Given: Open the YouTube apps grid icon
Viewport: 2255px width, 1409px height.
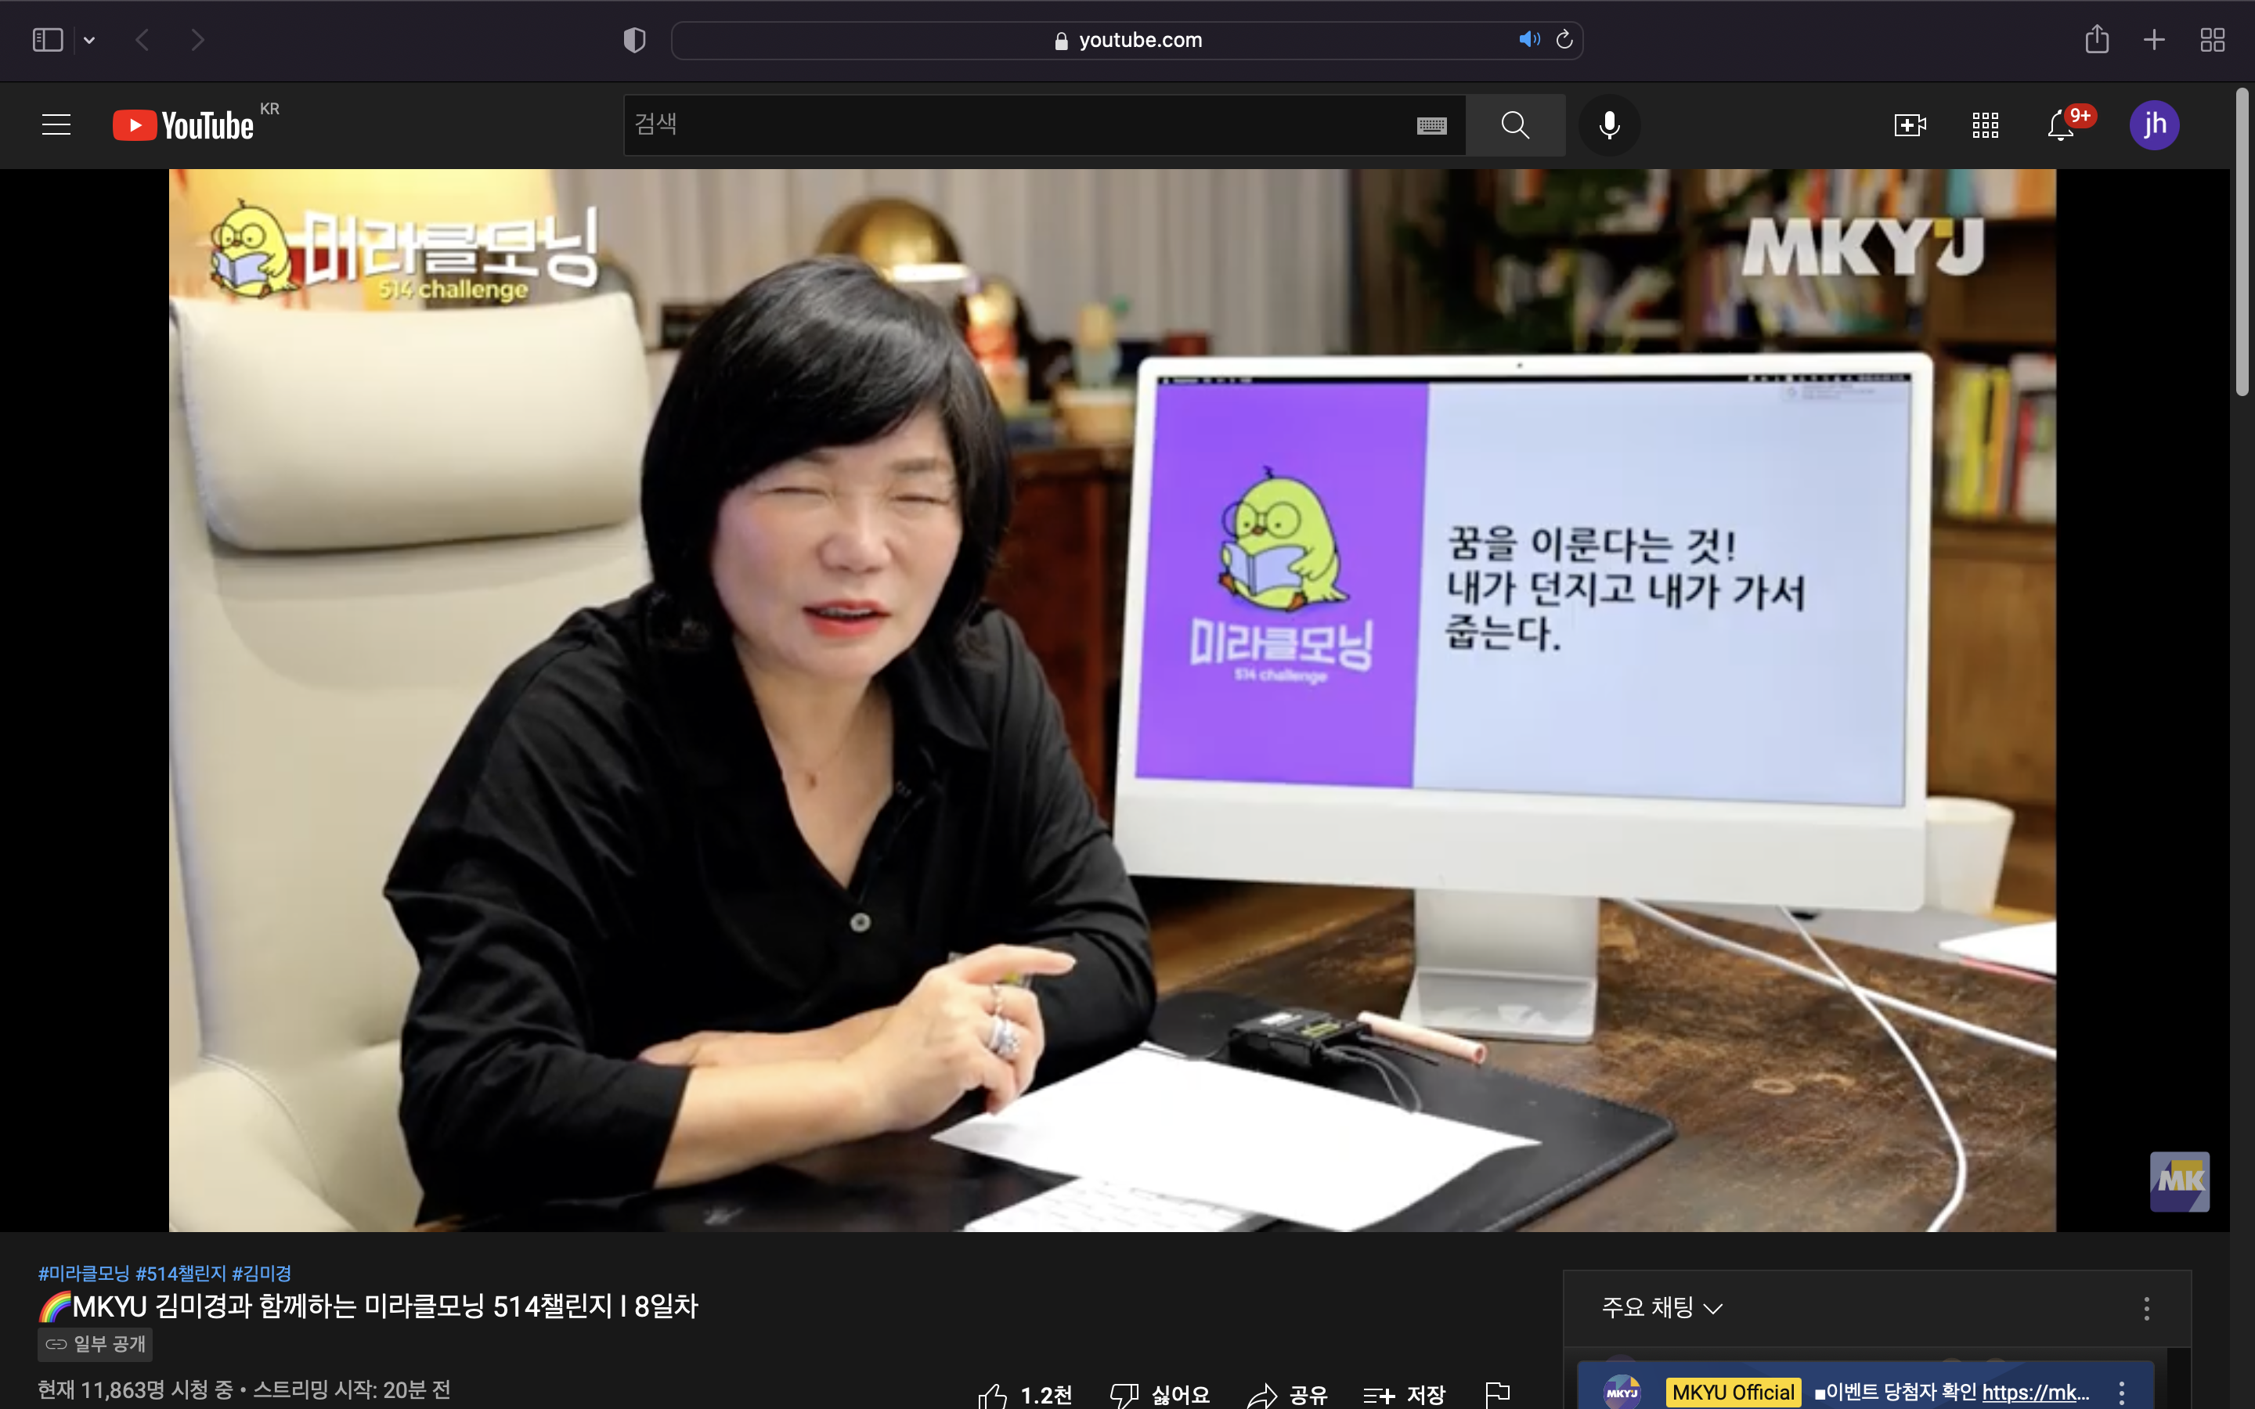Looking at the screenshot, I should click(x=1985, y=125).
